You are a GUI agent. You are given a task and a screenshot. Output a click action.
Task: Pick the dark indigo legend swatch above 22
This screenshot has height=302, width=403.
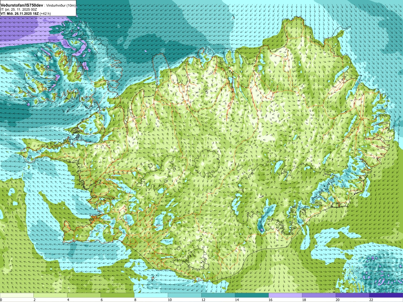pyautogui.click(x=386, y=295)
